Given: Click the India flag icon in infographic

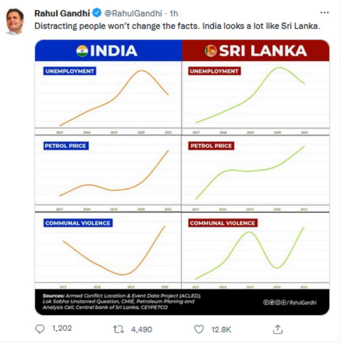Looking at the screenshot, I should tap(82, 51).
